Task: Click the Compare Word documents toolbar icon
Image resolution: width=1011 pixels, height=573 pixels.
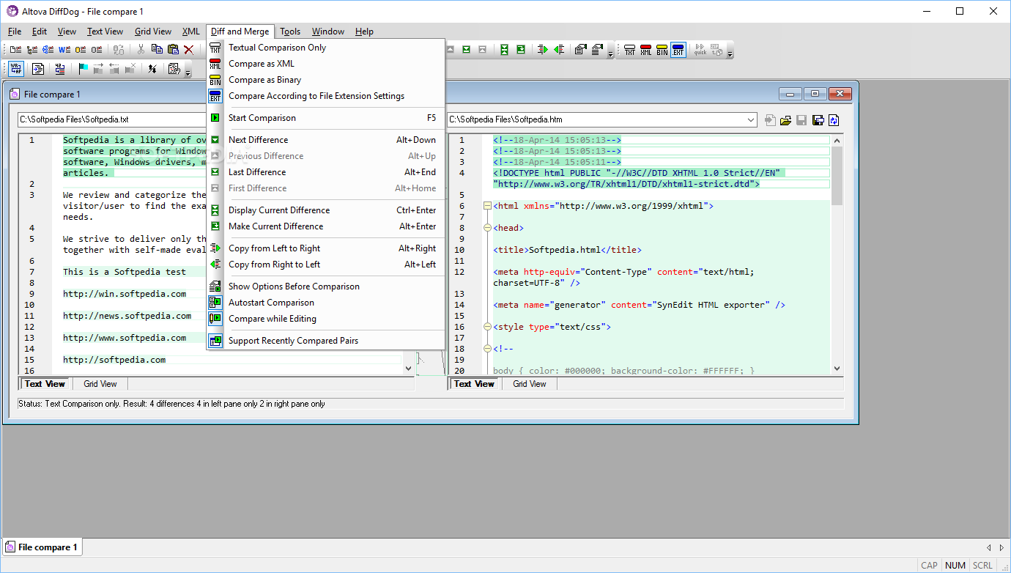Action: tap(64, 50)
